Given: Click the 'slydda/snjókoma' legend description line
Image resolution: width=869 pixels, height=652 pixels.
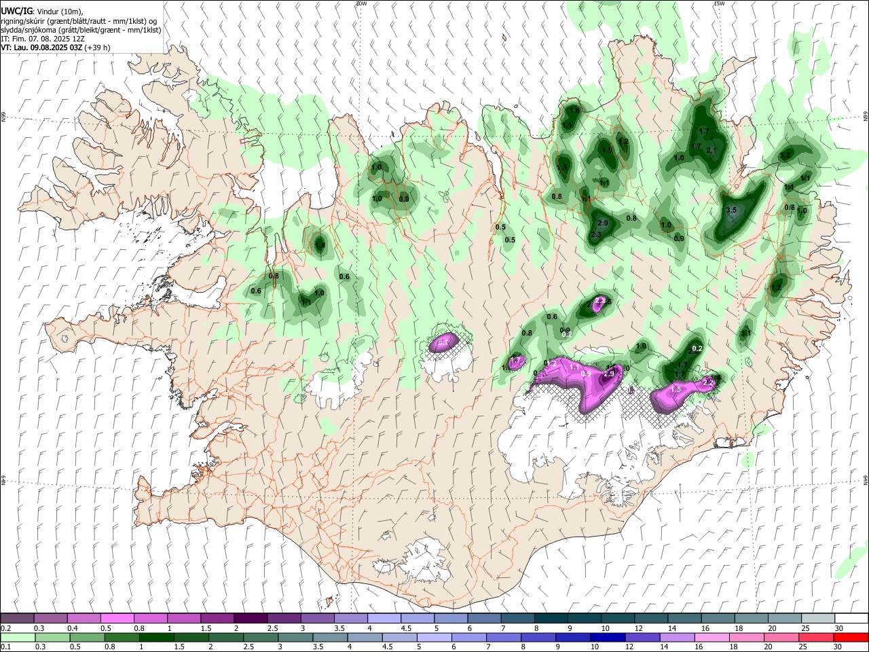Looking at the screenshot, I should click(81, 30).
